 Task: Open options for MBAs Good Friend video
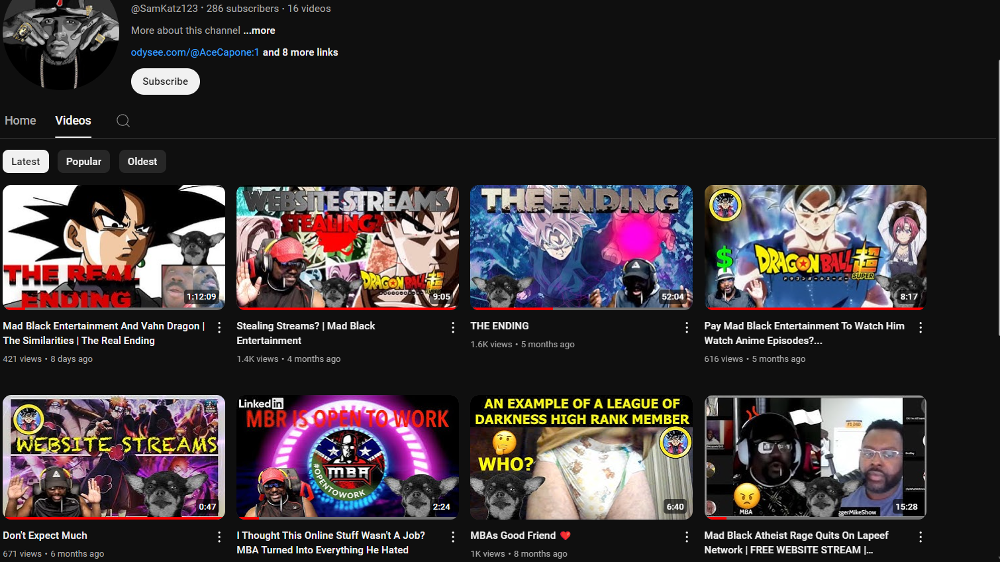[x=687, y=537]
